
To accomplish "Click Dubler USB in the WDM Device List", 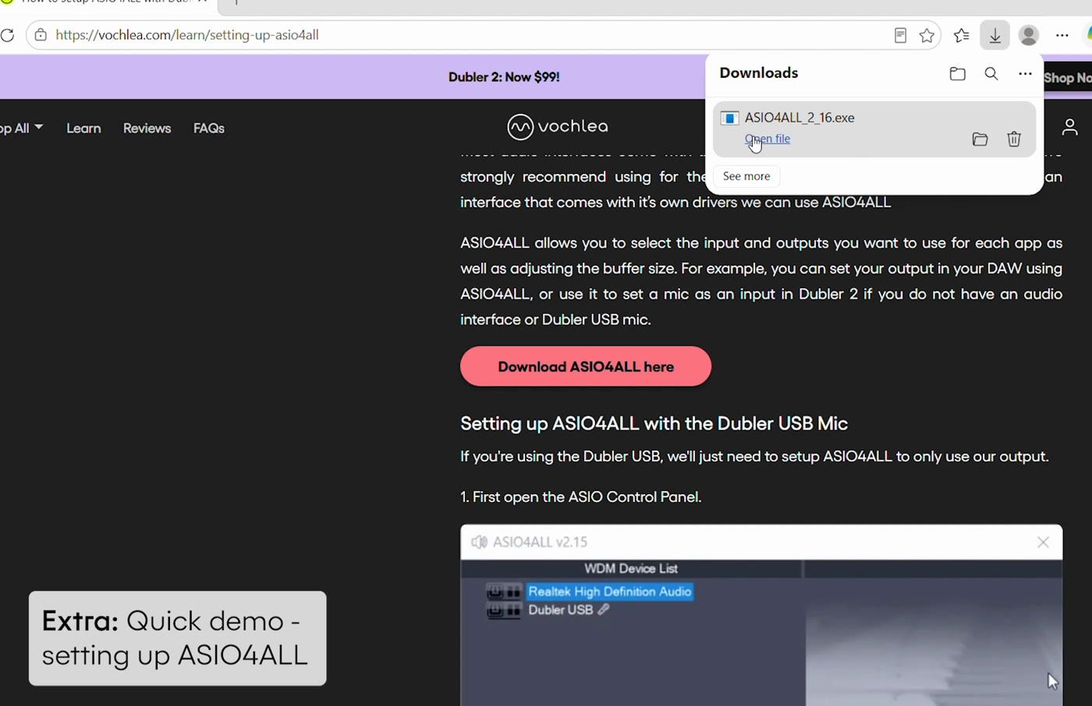I will (561, 610).
